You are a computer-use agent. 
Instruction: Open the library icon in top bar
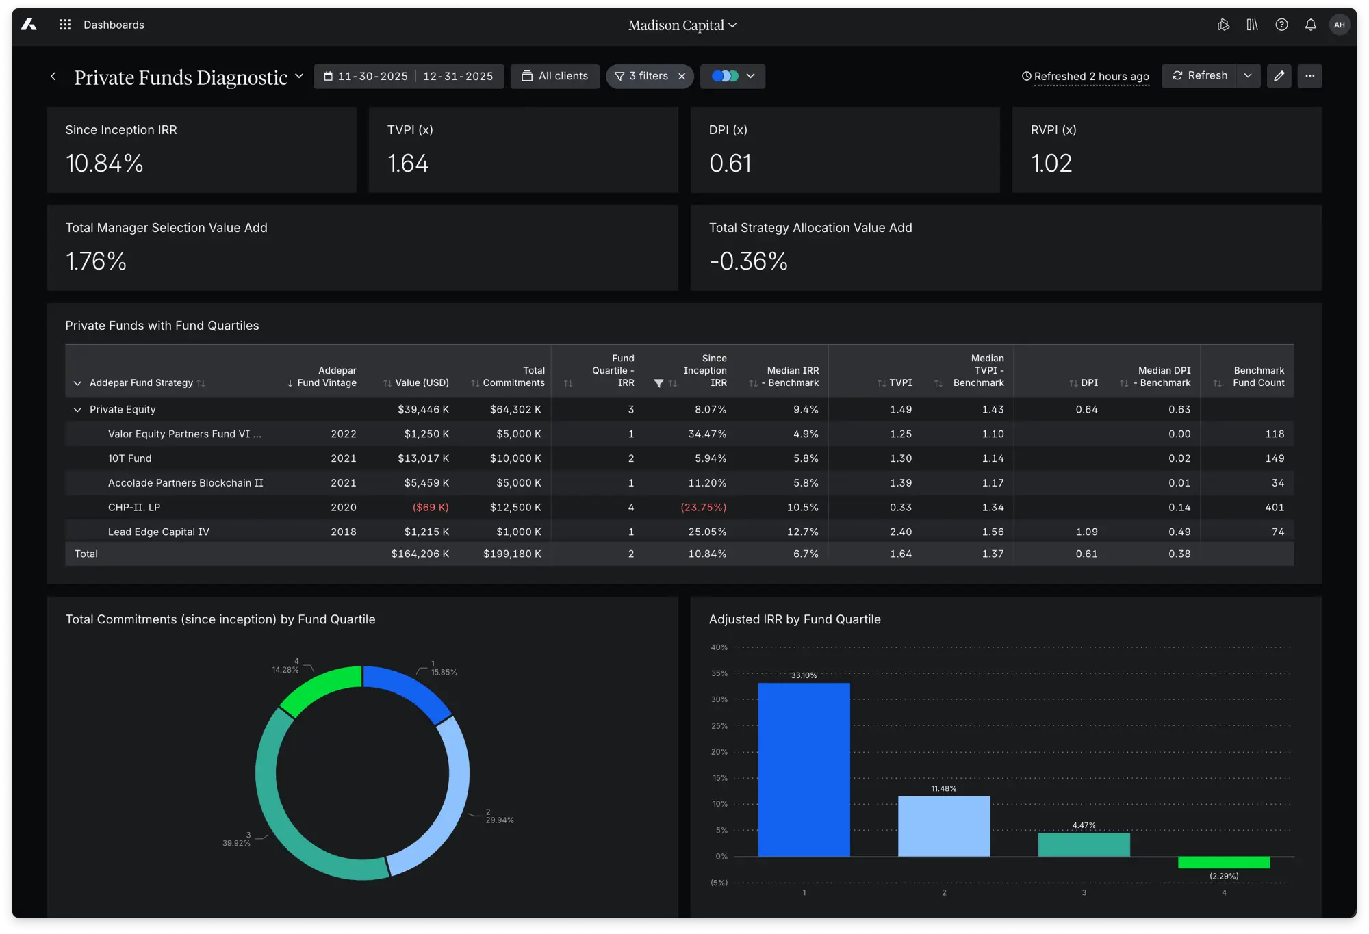1252,25
